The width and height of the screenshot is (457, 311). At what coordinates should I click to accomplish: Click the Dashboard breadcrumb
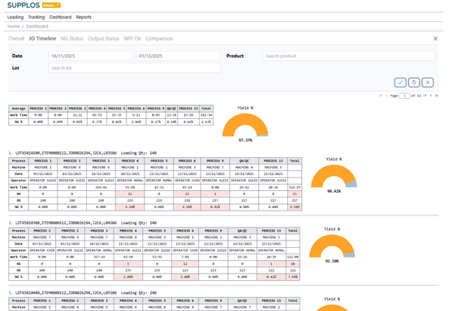37,27
